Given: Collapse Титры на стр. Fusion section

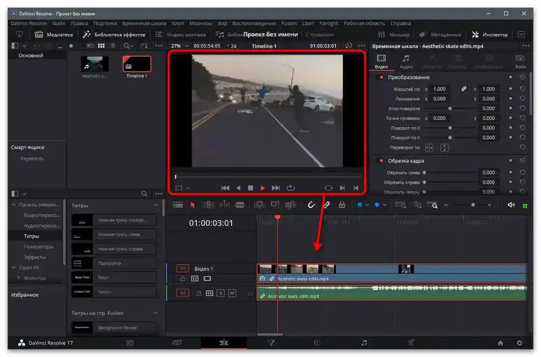Looking at the screenshot, I should [x=155, y=313].
